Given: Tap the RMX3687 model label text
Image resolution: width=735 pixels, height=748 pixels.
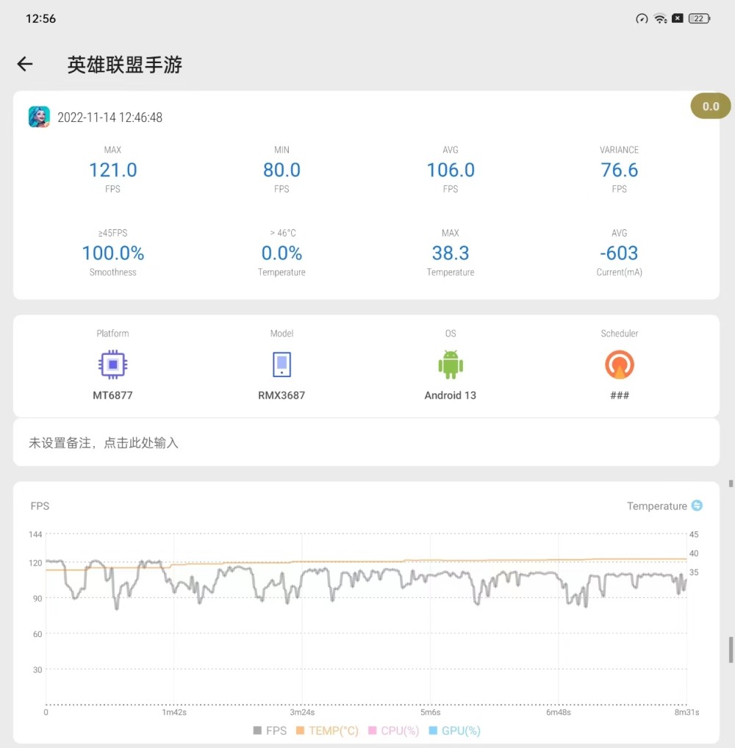Looking at the screenshot, I should (282, 395).
